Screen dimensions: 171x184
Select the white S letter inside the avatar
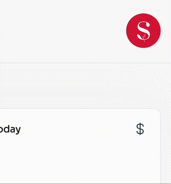pos(143,31)
